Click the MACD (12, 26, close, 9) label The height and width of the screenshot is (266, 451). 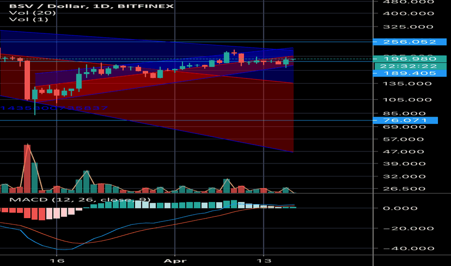pyautogui.click(x=80, y=200)
